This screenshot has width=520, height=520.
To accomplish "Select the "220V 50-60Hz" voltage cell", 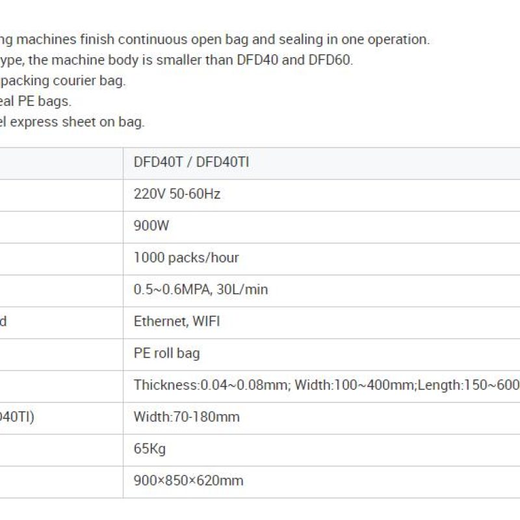I will click(177, 194).
